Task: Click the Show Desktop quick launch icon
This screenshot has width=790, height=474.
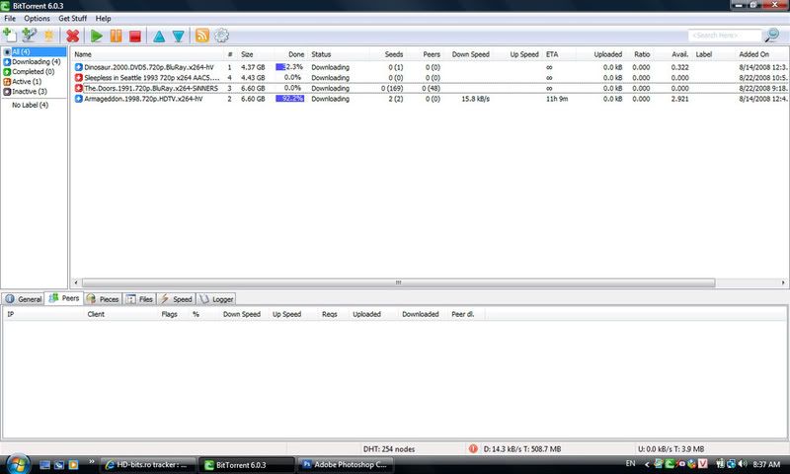Action: coord(44,464)
